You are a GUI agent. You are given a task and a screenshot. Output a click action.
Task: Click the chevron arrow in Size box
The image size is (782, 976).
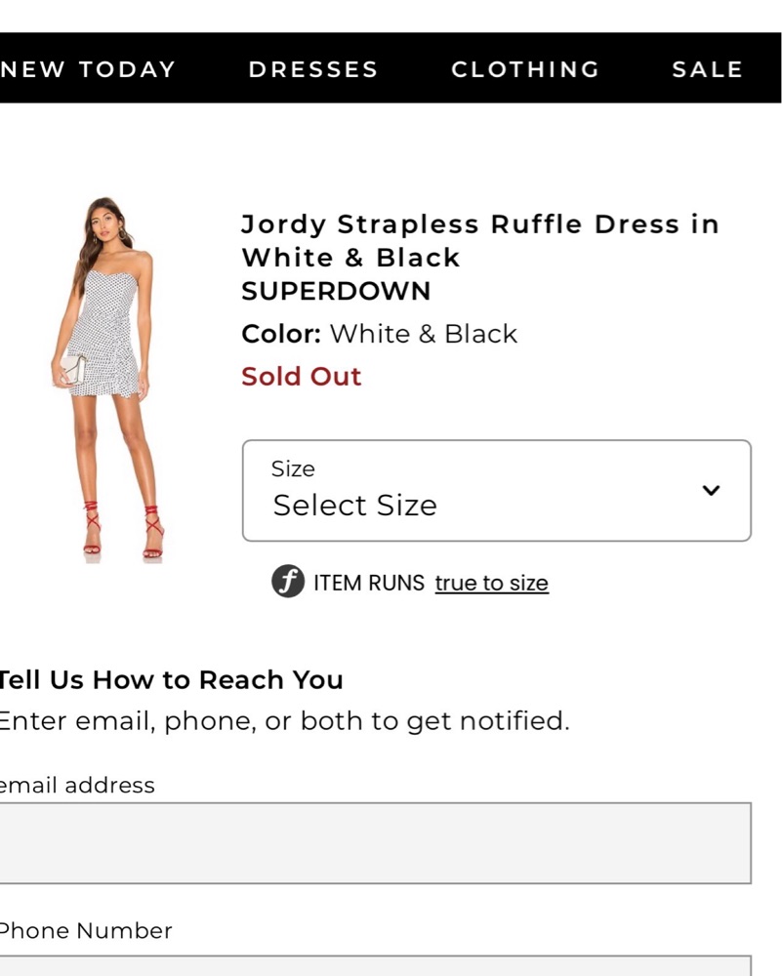click(711, 490)
